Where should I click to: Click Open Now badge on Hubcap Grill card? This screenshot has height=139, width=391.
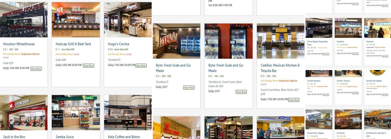(88, 66)
